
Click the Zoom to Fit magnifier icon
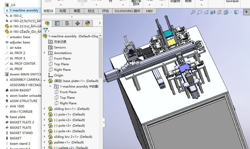(x=193, y=12)
